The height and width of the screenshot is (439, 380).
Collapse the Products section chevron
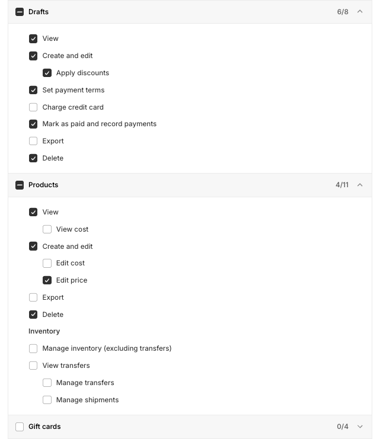point(360,185)
